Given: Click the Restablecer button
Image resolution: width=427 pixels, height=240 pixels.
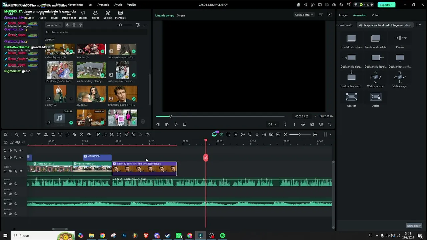Looking at the screenshot, I should coord(414,226).
